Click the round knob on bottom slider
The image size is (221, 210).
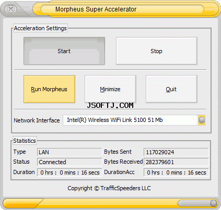(x=214, y=203)
